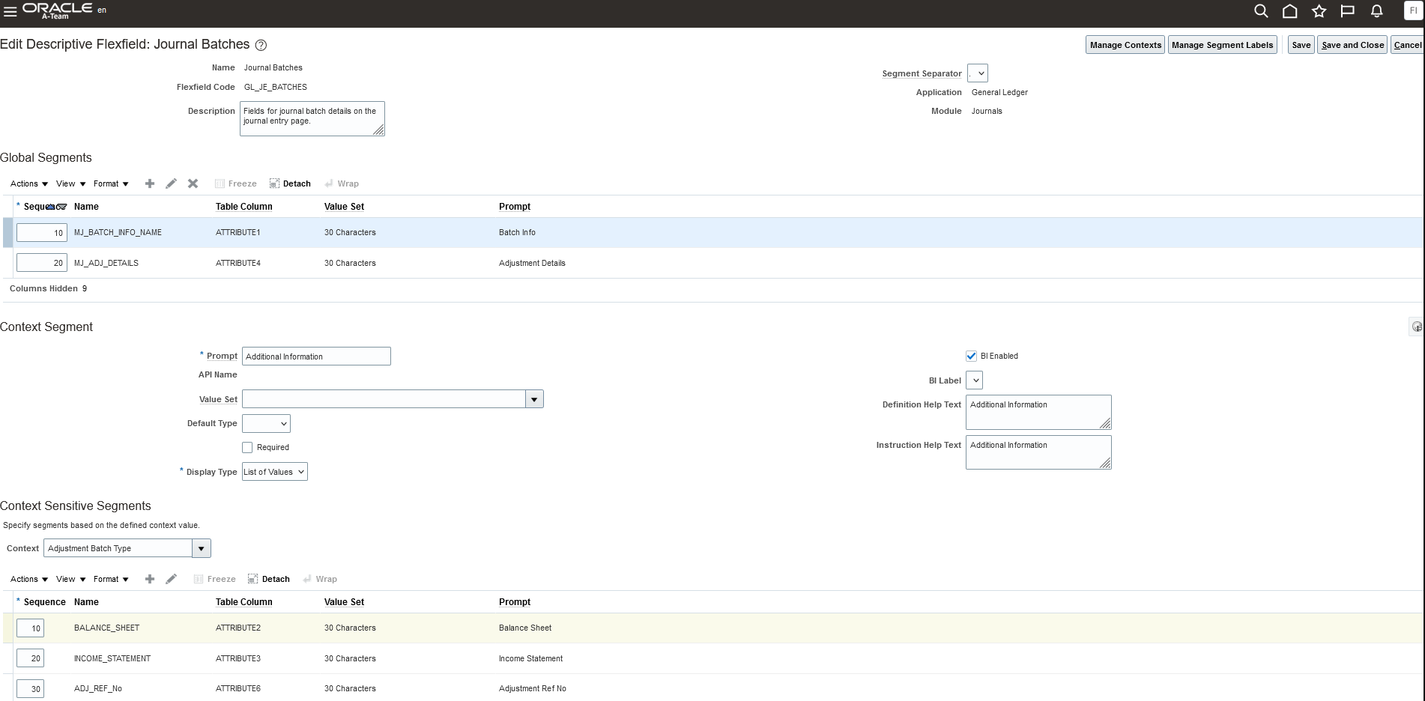This screenshot has height=701, width=1425.
Task: Open the Watchlist flag icon
Action: coord(1347,11)
